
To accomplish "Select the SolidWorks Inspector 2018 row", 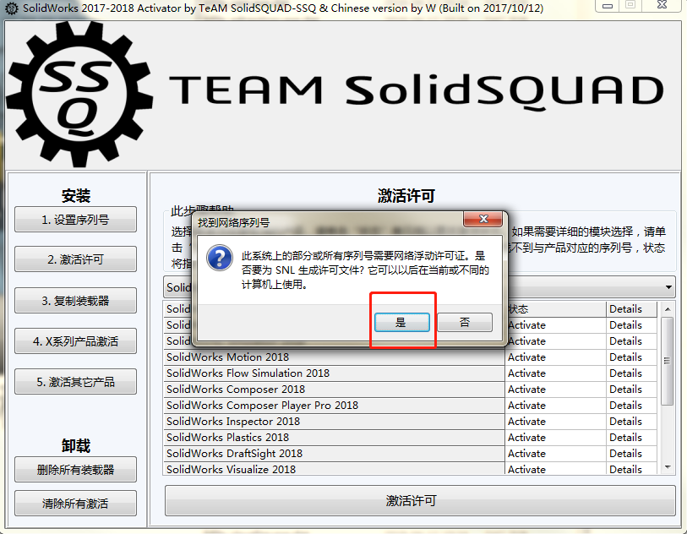I will point(335,422).
